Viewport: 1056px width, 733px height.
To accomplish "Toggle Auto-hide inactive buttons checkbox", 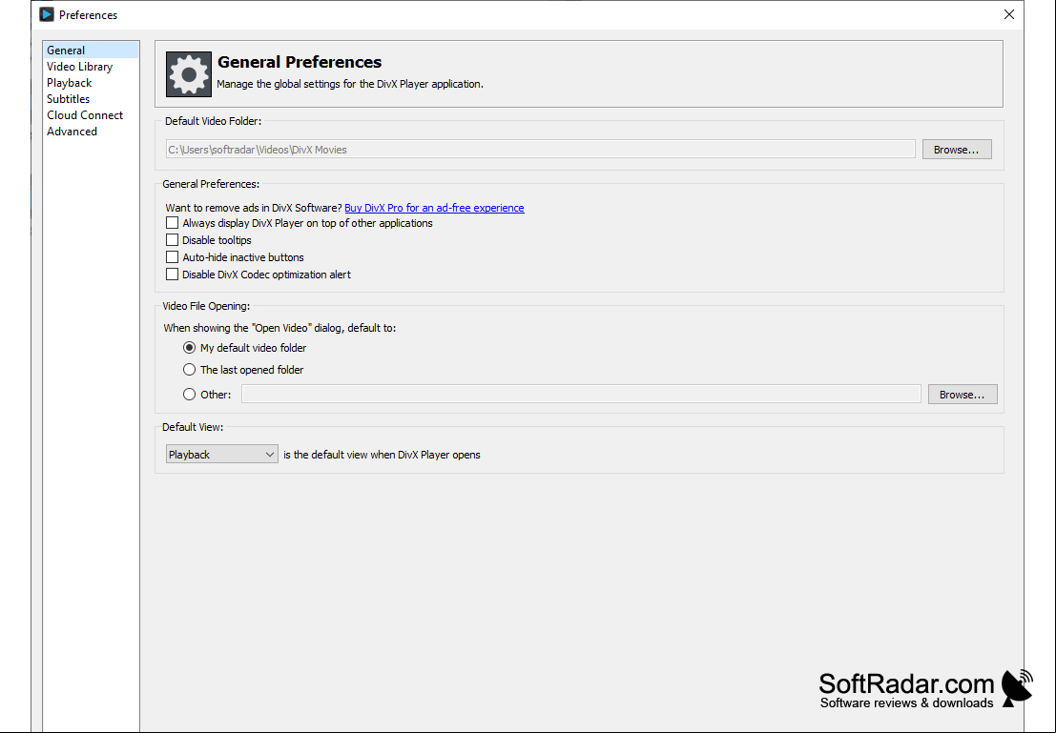I will (x=173, y=257).
